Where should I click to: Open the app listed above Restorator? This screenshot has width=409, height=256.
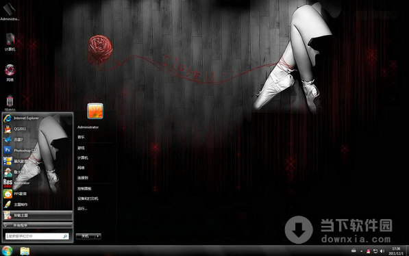pyautogui.click(x=38, y=172)
